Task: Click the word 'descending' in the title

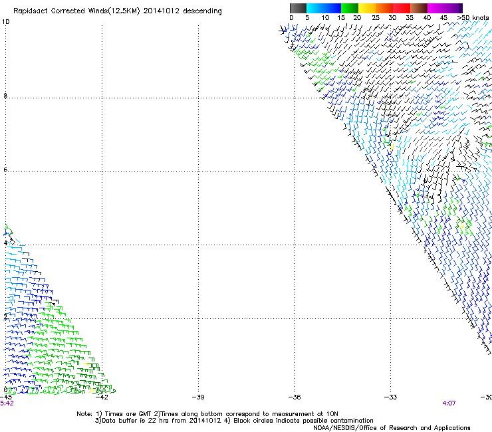Action: pyautogui.click(x=202, y=11)
